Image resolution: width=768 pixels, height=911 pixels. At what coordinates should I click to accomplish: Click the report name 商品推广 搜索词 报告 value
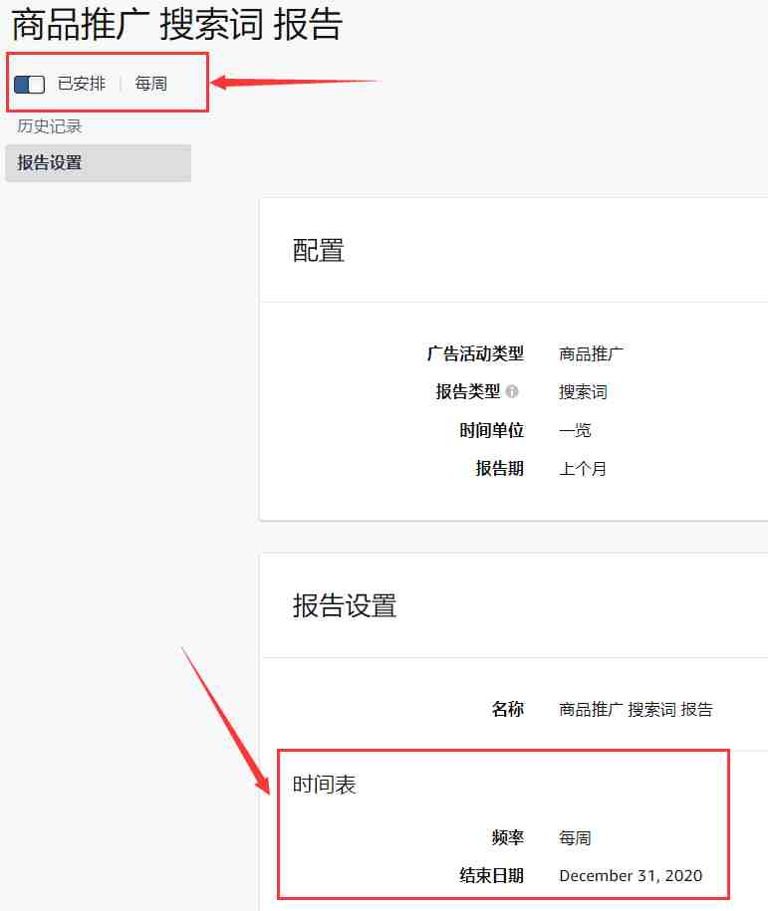tap(637, 710)
